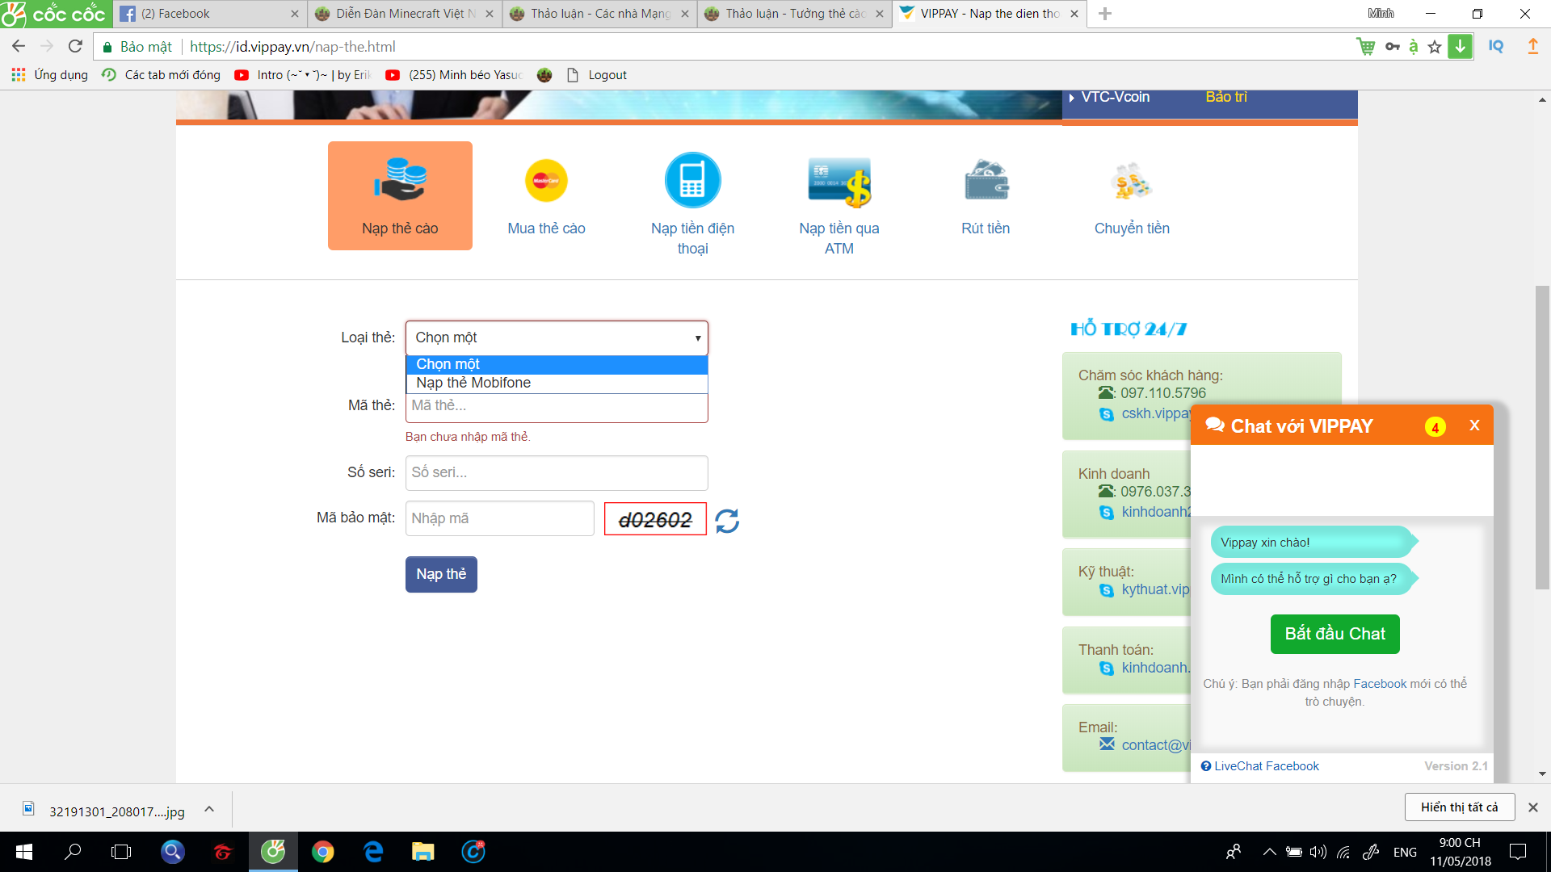
Task: Refresh the captcha security code
Action: (727, 521)
